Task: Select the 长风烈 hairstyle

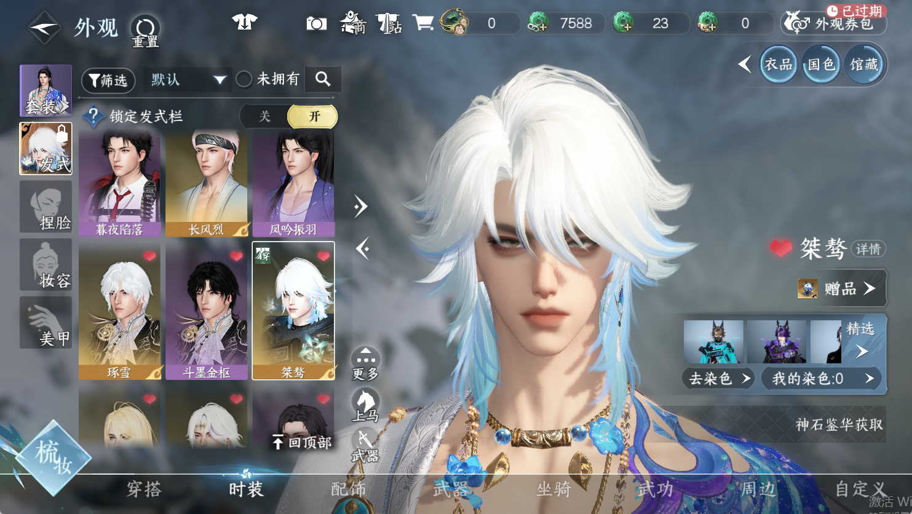Action: coord(207,184)
